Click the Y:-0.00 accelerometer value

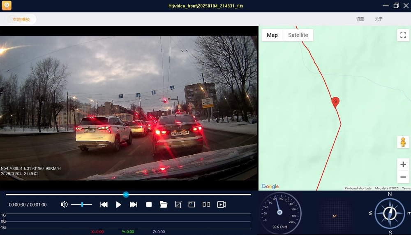128,232
